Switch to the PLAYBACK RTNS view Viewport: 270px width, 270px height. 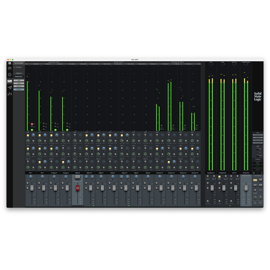coord(258,140)
